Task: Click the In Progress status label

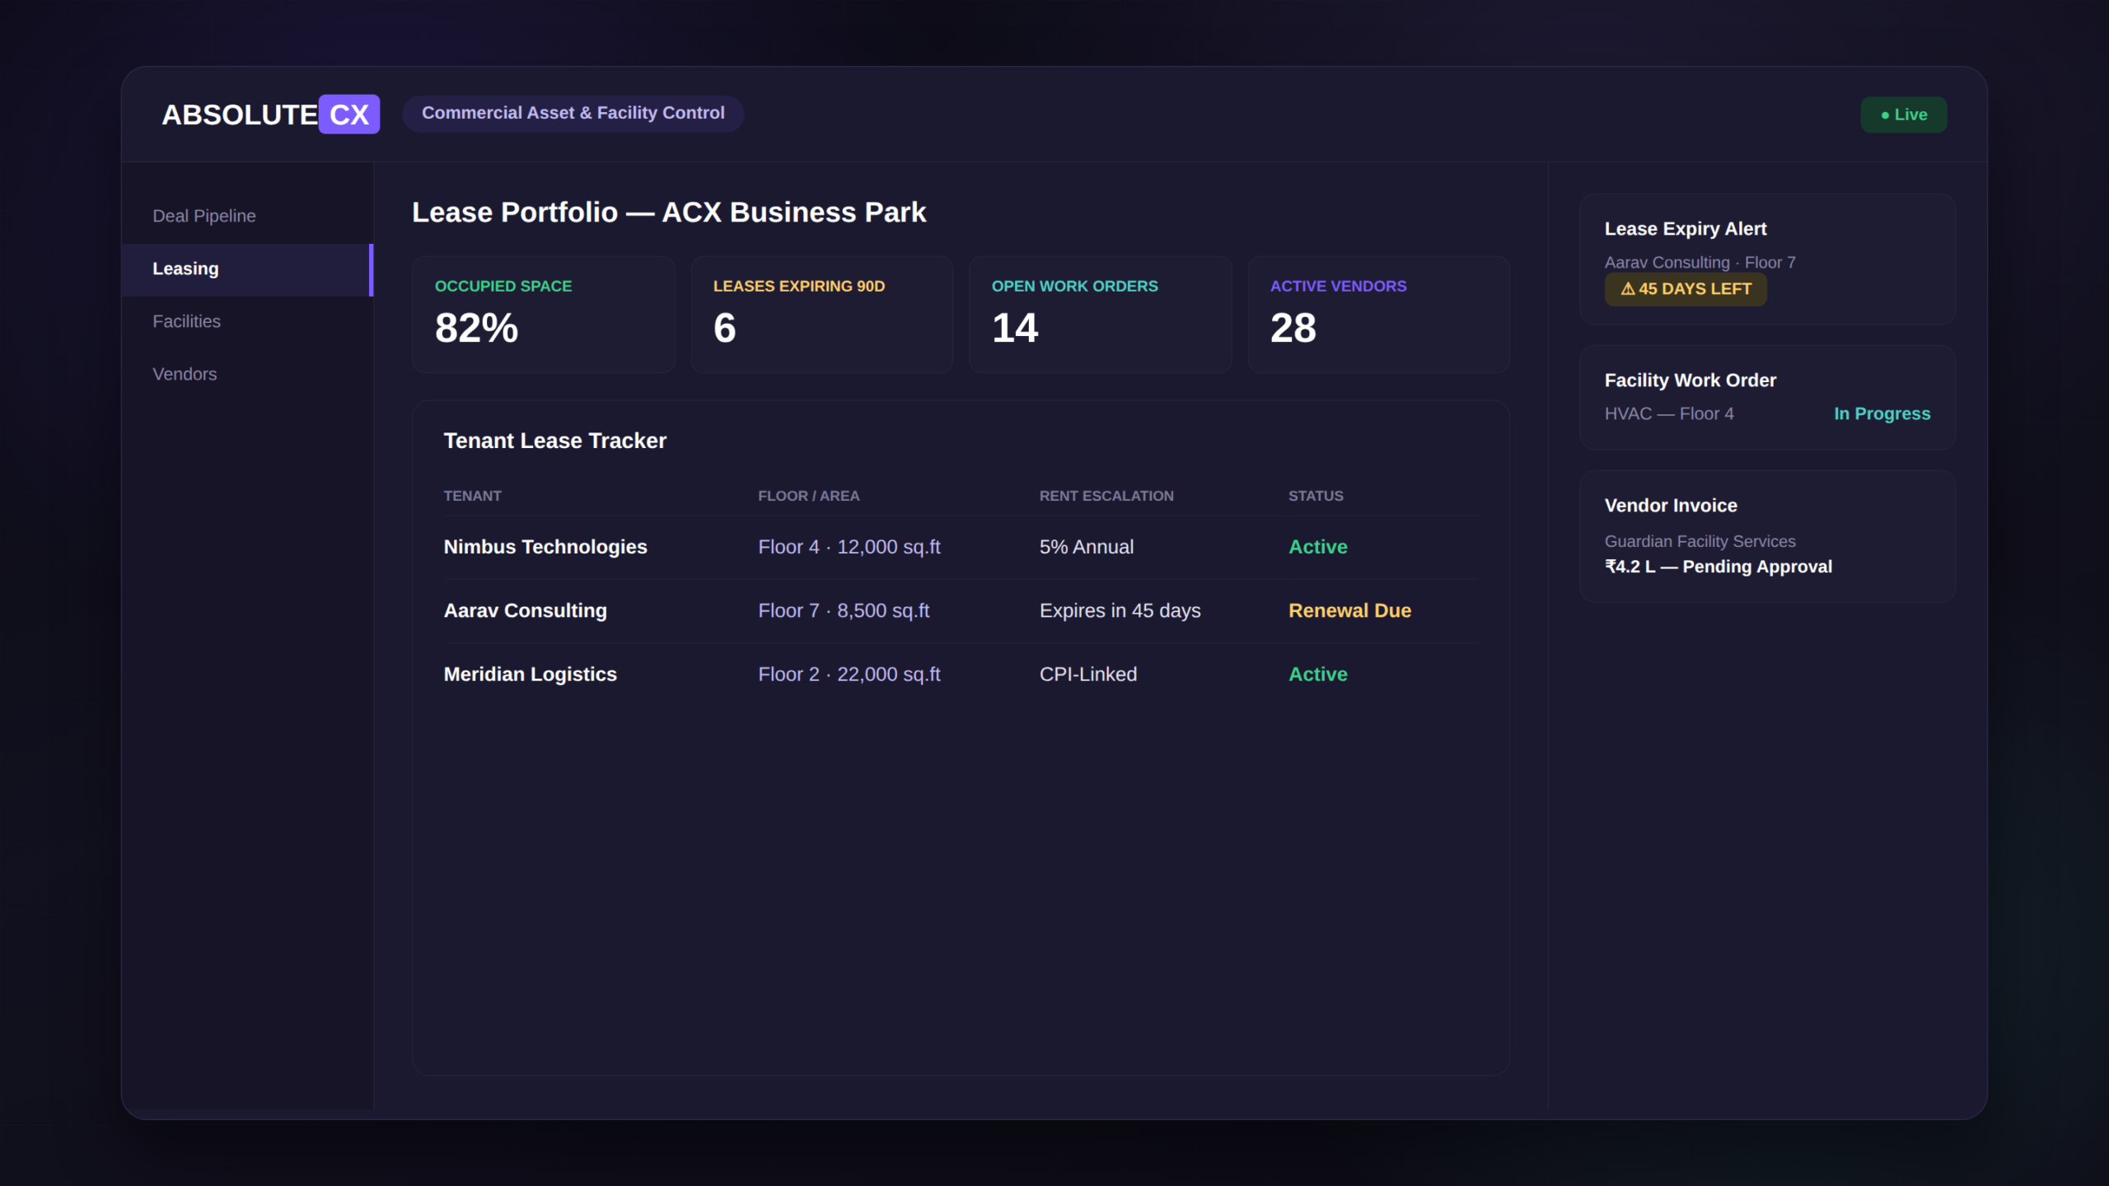Action: 1882,413
